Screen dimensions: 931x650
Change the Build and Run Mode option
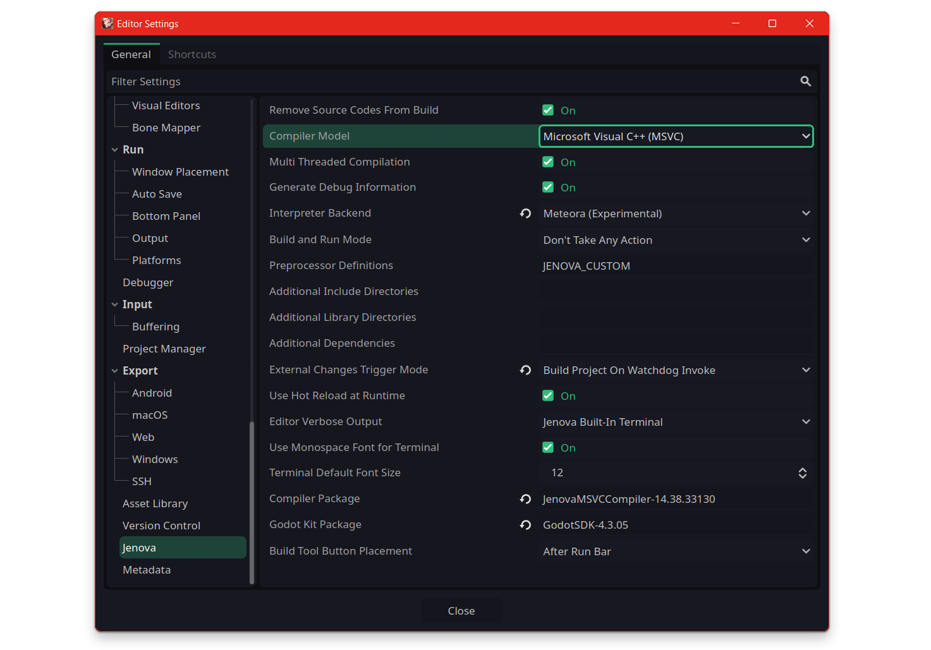(676, 240)
